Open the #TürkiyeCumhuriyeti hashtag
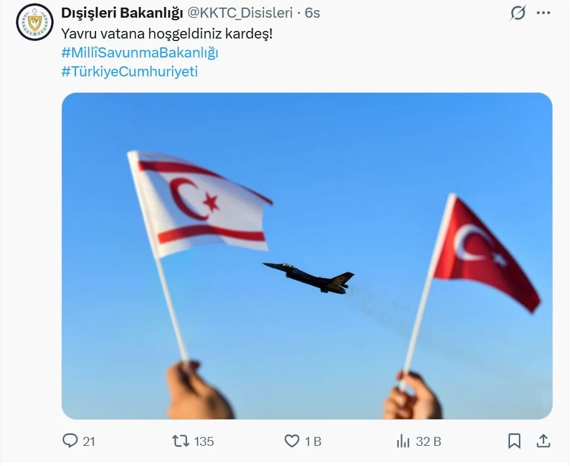The width and height of the screenshot is (570, 466). click(x=130, y=71)
